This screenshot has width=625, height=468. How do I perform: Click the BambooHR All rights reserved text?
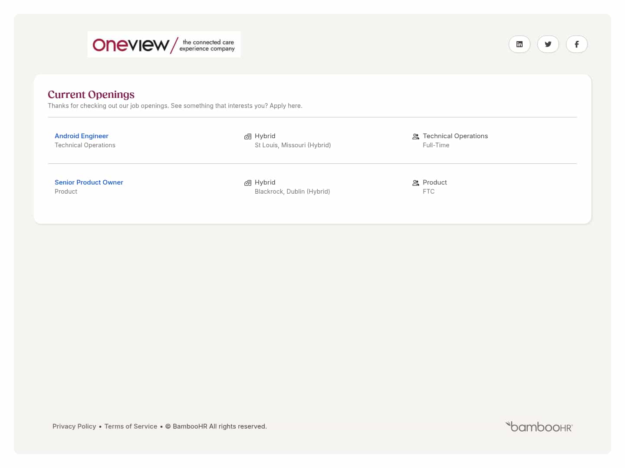coord(220,426)
